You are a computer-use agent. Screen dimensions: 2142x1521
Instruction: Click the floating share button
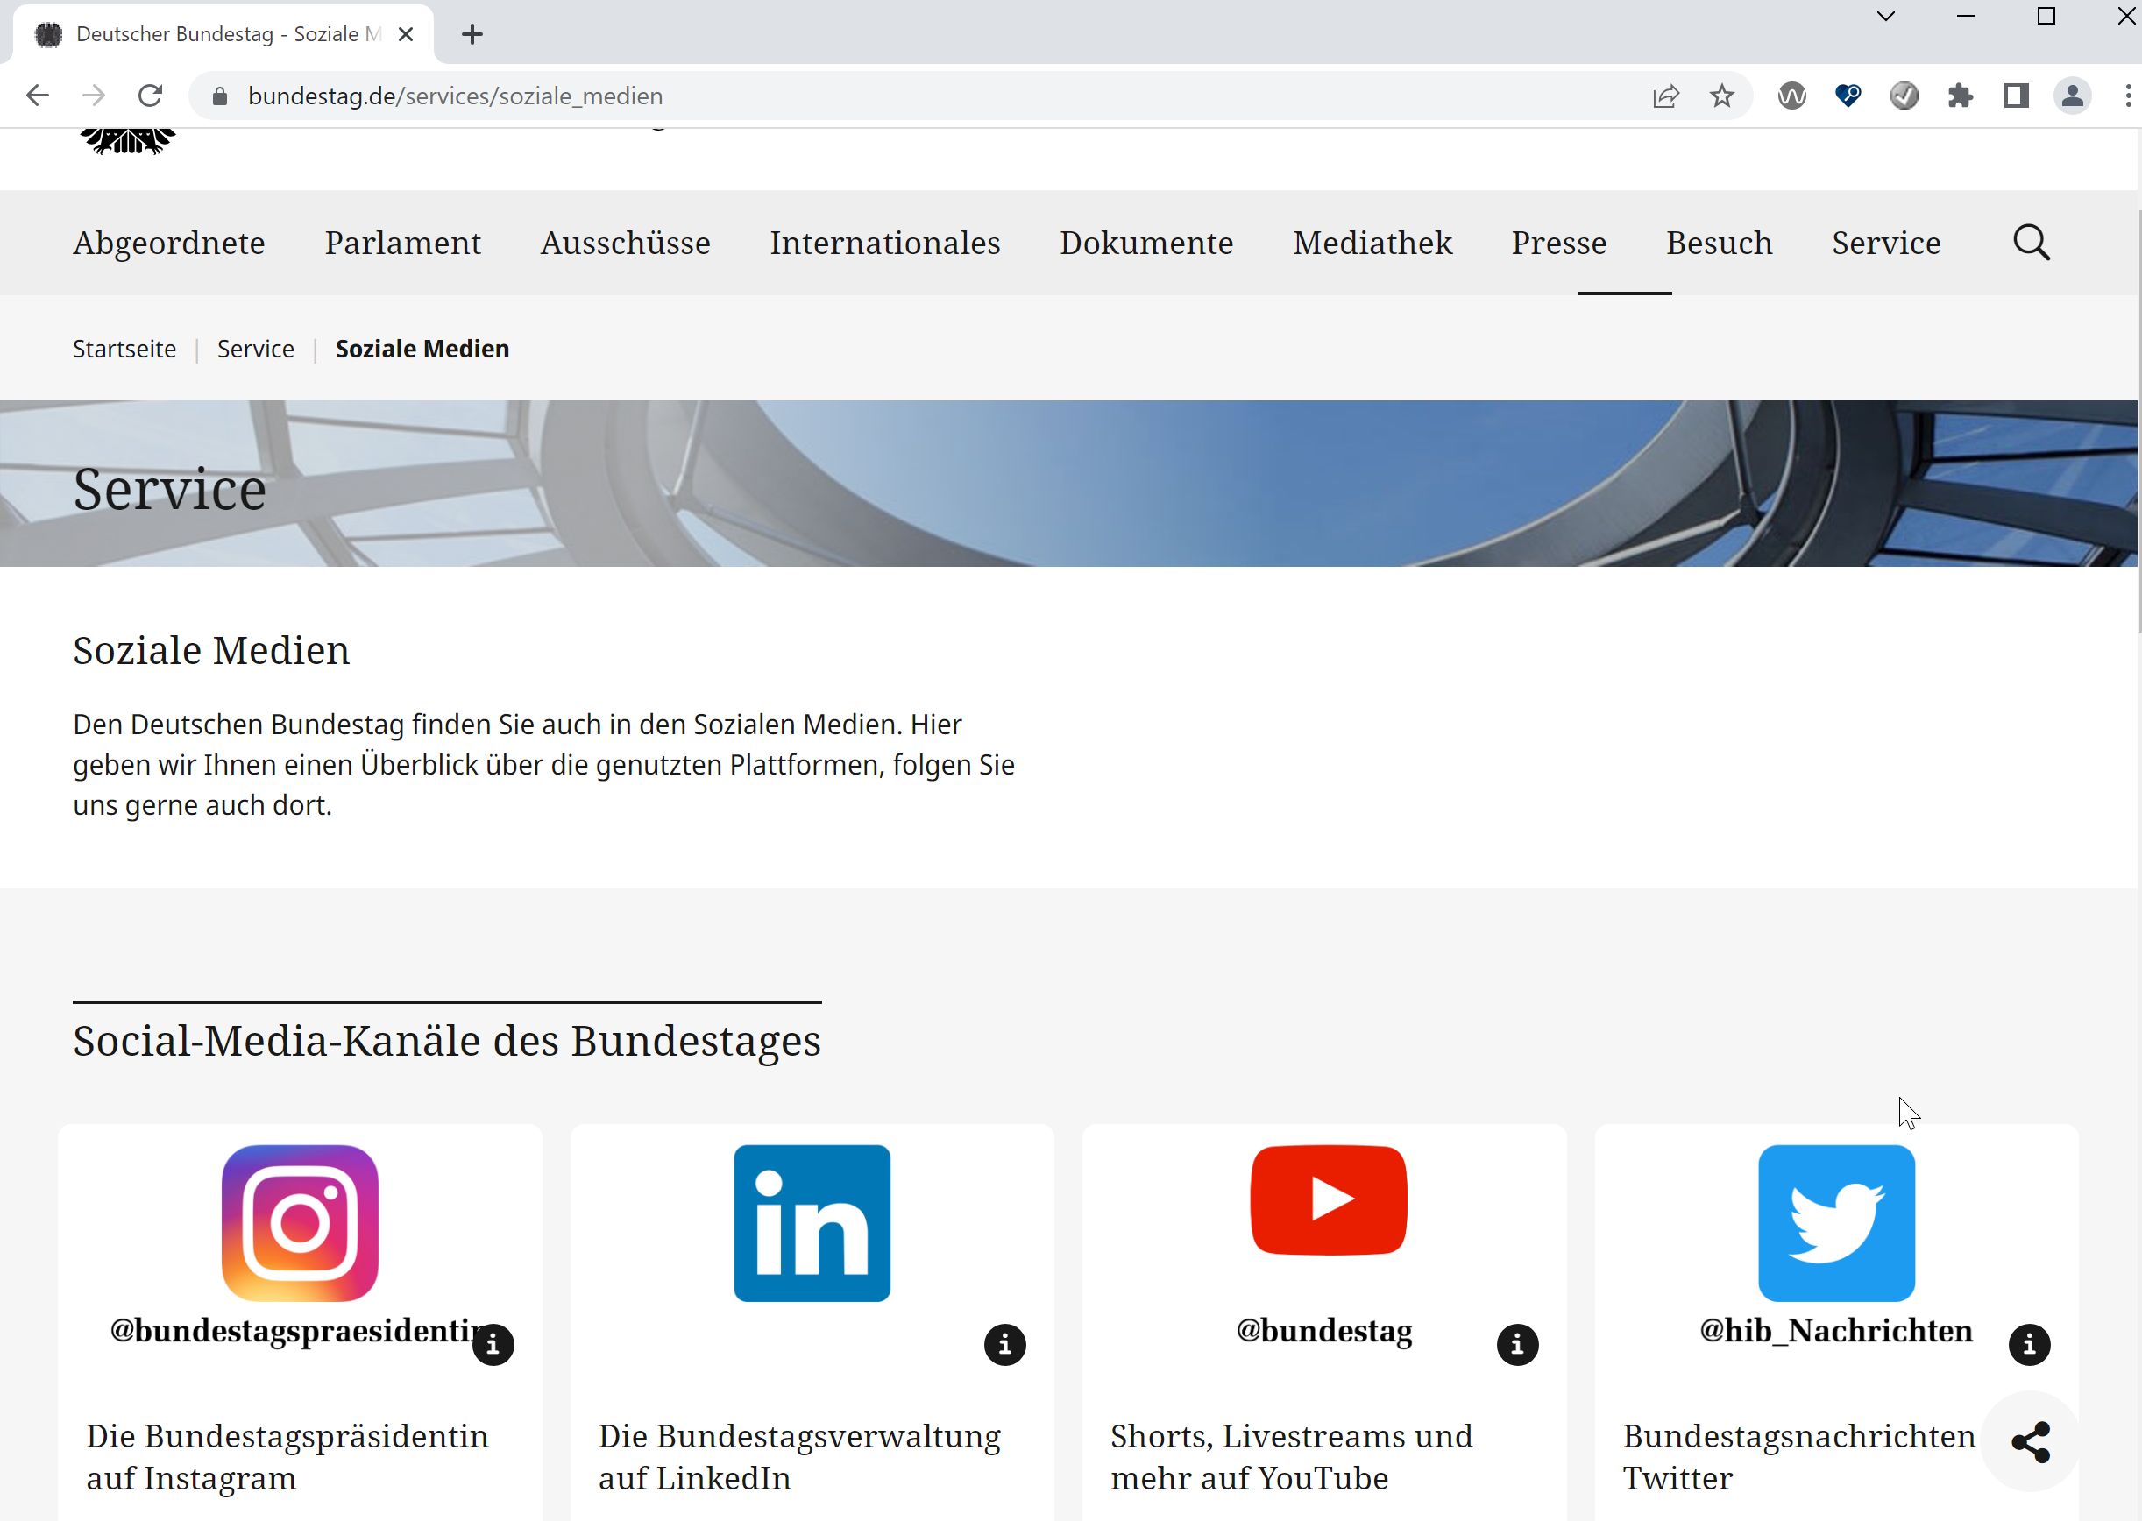click(x=2030, y=1441)
